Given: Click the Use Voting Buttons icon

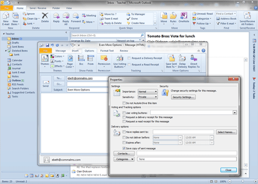Looking at the screenshot, I should 120,58.
